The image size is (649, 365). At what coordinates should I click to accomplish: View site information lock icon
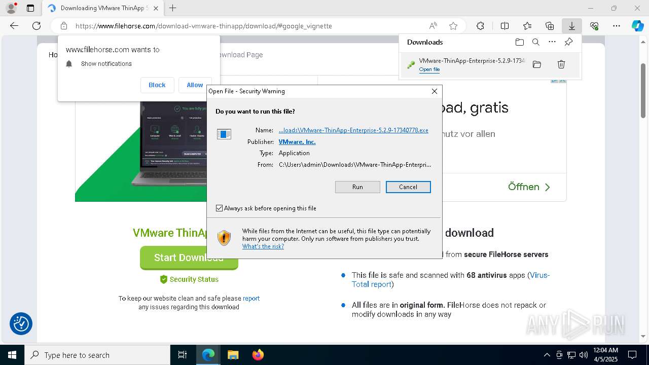[x=64, y=26]
